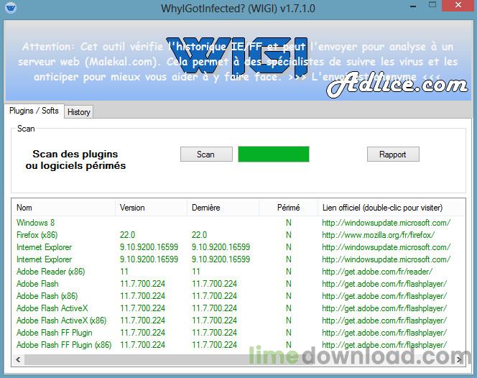Click the green scan progress bar
This screenshot has width=477, height=378.
(x=274, y=155)
